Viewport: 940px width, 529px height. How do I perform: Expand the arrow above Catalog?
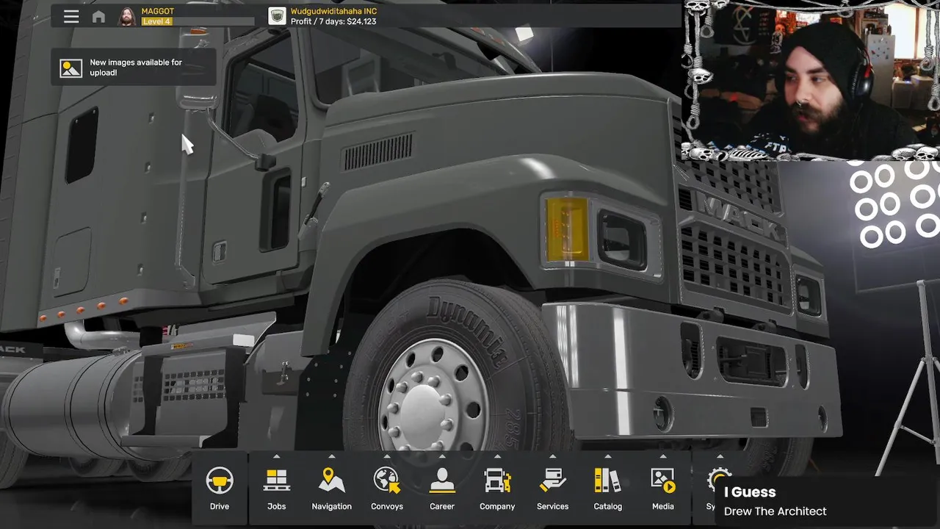pos(607,456)
